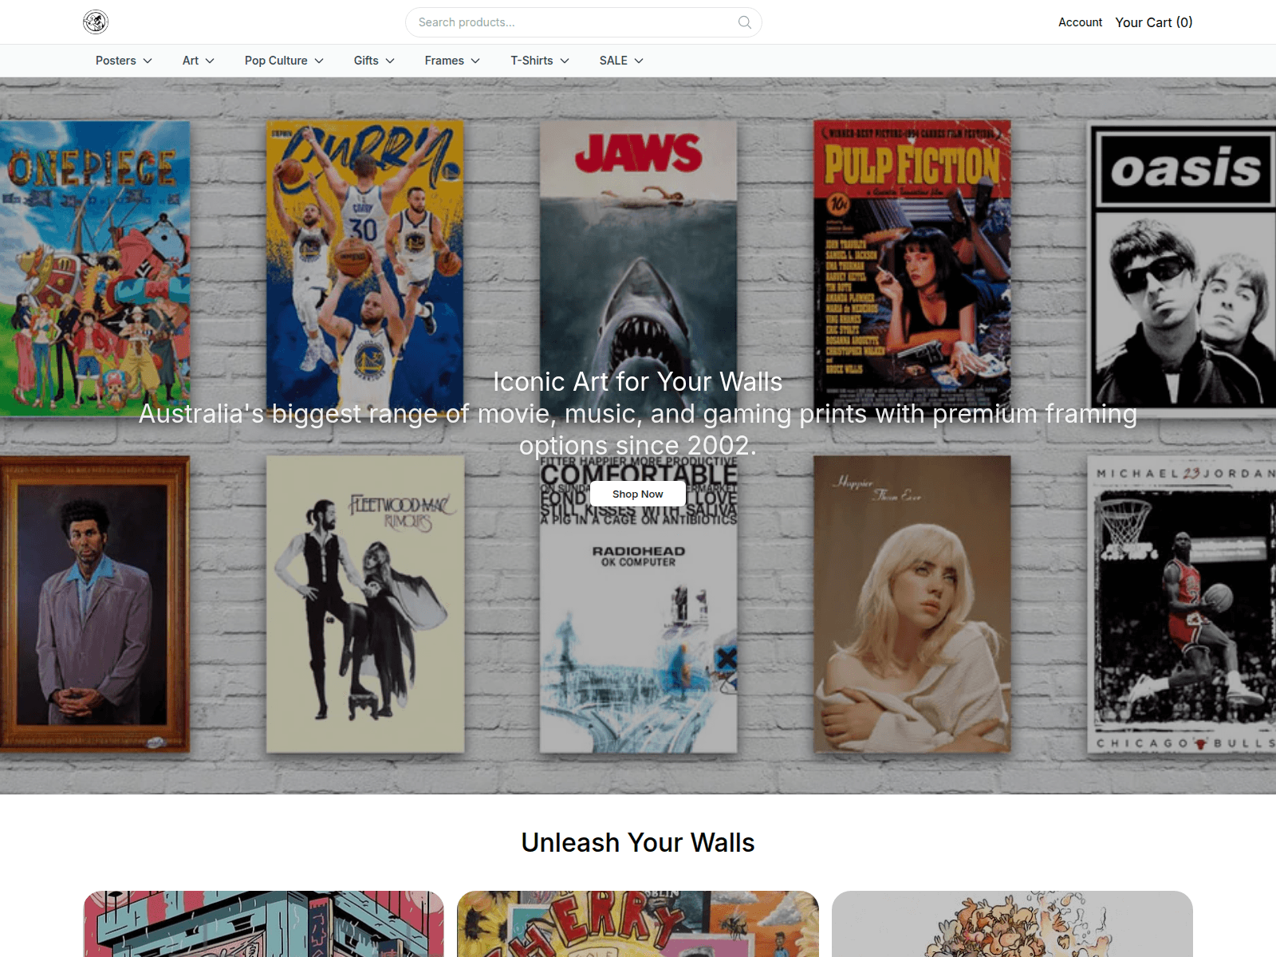
Task: Open Your Cart (0)
Action: coord(1153,22)
